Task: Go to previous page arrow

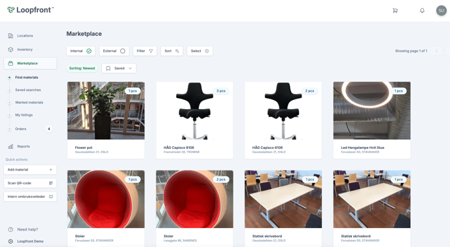Action: coord(436,51)
